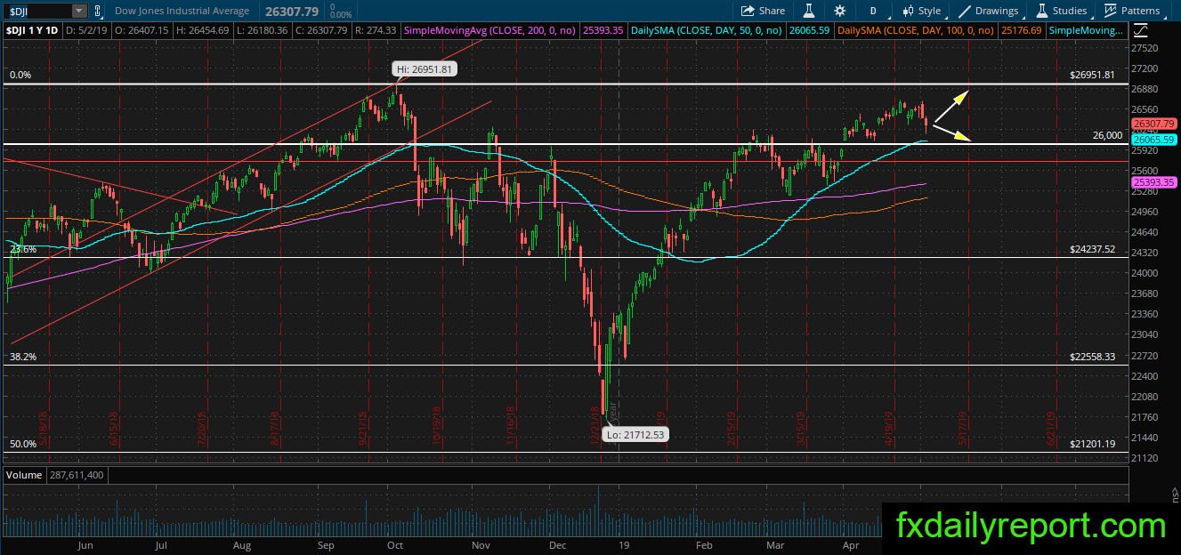
Task: Click the truncated SimpleMoving... study label
Action: (1087, 30)
